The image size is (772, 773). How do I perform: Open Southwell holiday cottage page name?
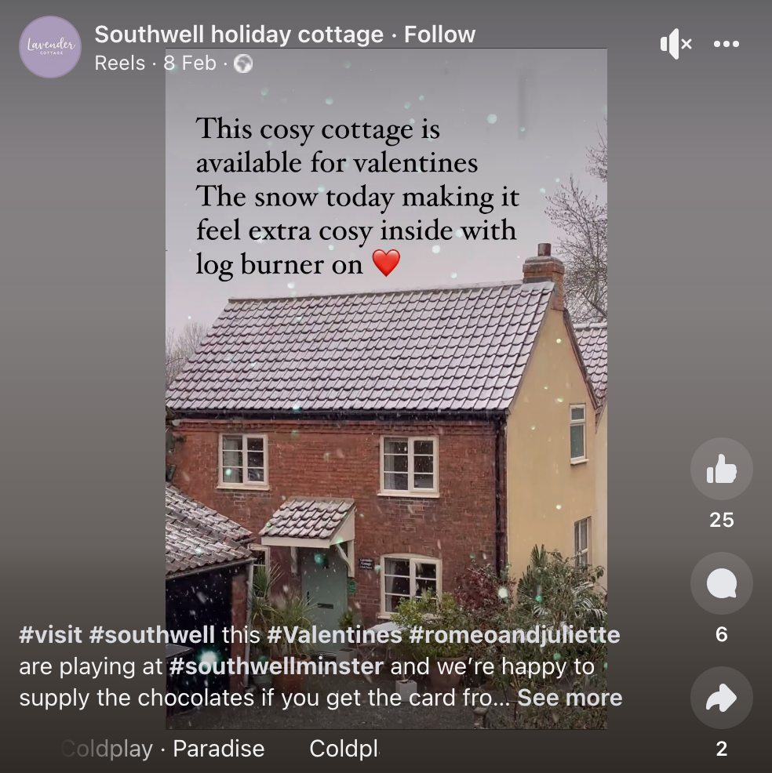coord(239,34)
